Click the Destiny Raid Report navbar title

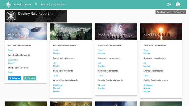22,4
